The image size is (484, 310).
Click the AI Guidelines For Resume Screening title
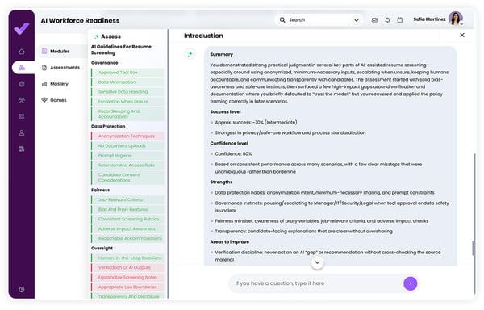click(121, 50)
